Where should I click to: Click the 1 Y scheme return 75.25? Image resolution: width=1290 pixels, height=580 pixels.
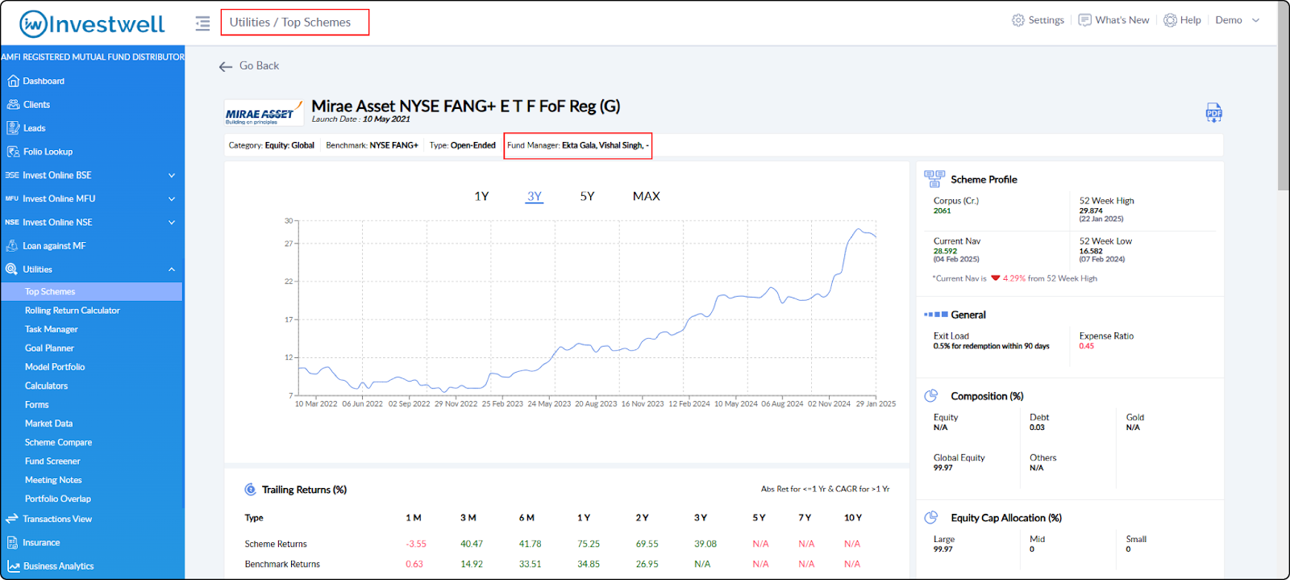point(589,544)
